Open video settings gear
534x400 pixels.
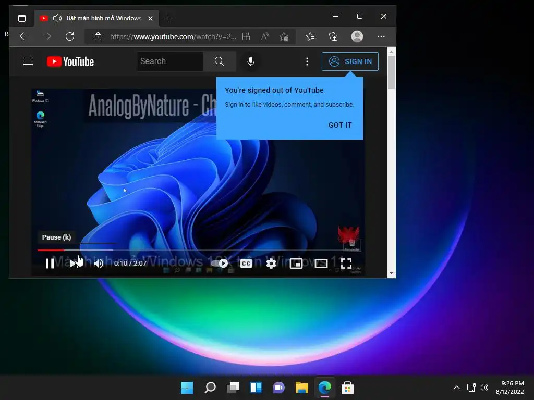pos(271,263)
